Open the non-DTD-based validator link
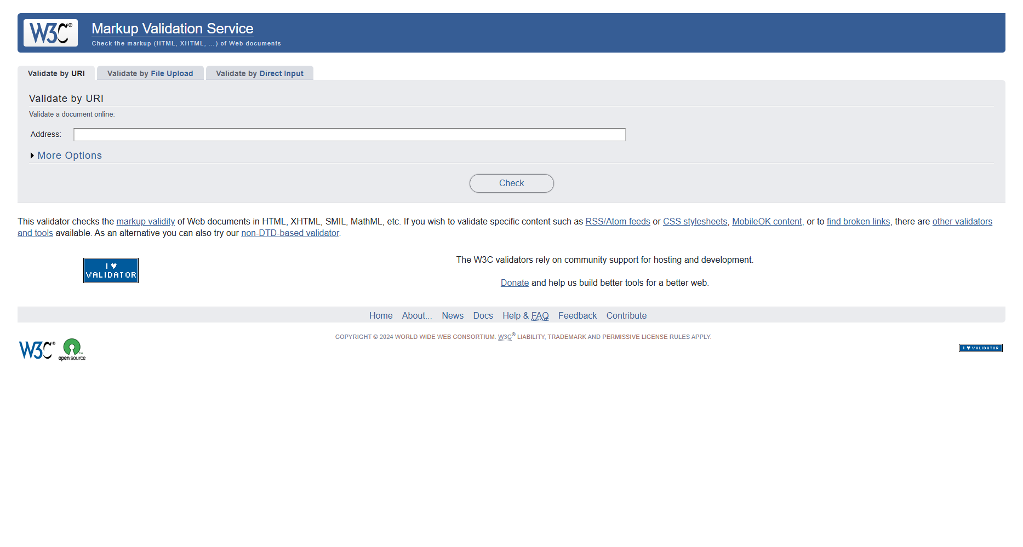Screen dimensions: 1023x547 290,233
